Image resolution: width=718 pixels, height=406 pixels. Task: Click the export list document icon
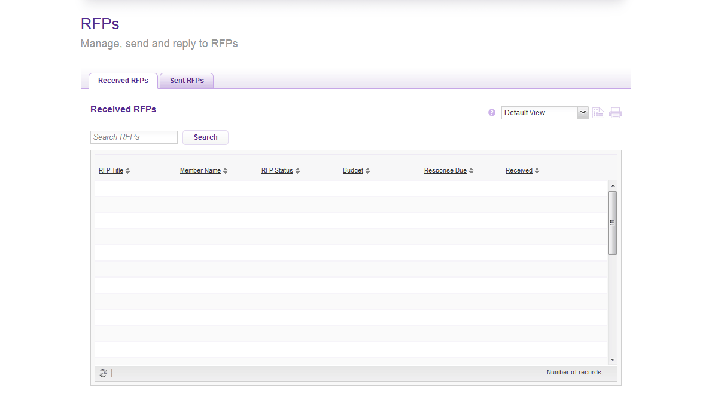pyautogui.click(x=598, y=113)
